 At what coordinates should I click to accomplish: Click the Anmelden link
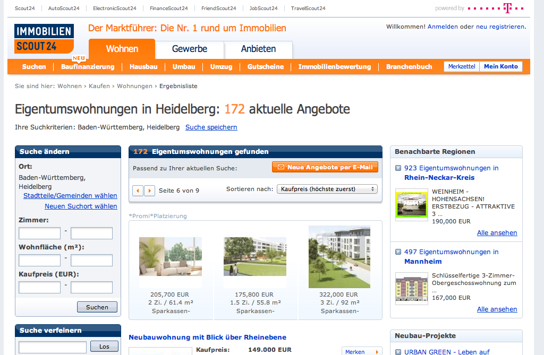pyautogui.click(x=443, y=27)
